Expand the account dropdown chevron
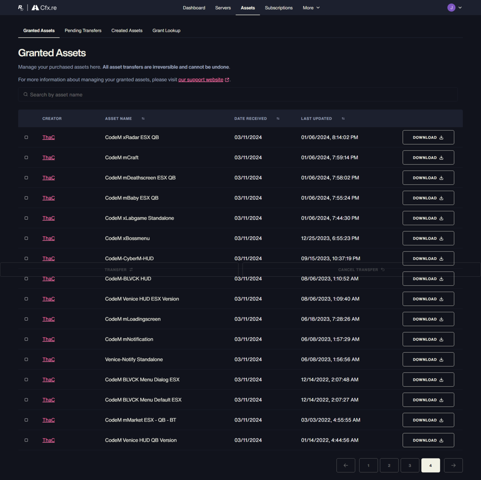This screenshot has width=481, height=480. (460, 8)
